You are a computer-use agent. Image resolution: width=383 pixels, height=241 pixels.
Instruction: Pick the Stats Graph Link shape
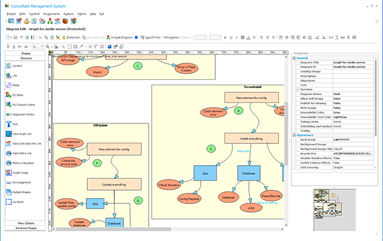(18, 134)
